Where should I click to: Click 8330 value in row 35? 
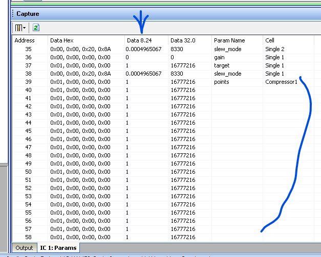[177, 49]
